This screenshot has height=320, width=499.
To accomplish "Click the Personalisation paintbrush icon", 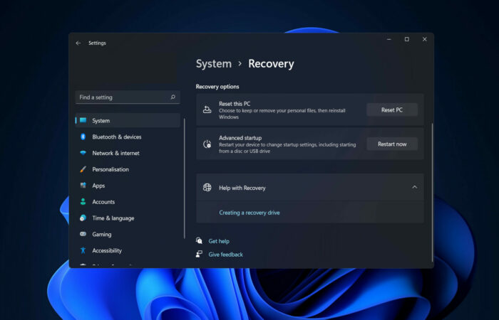I will 83,169.
